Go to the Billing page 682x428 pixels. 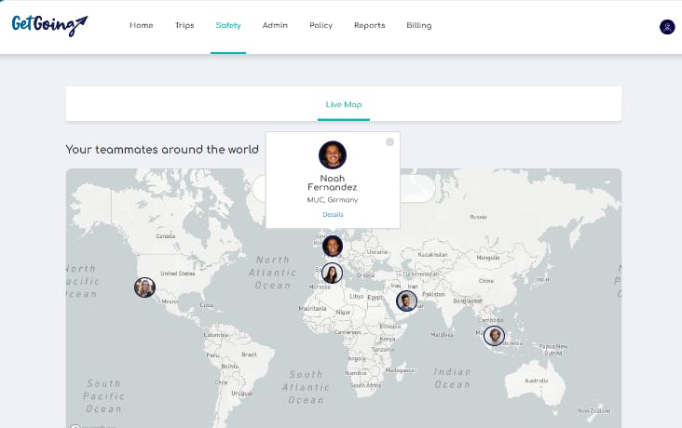click(419, 26)
